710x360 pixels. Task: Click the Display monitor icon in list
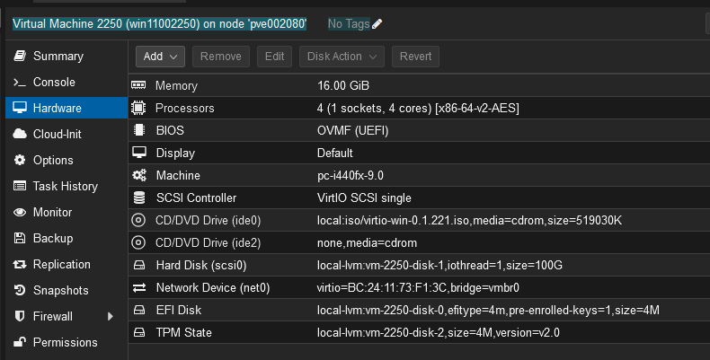[139, 153]
